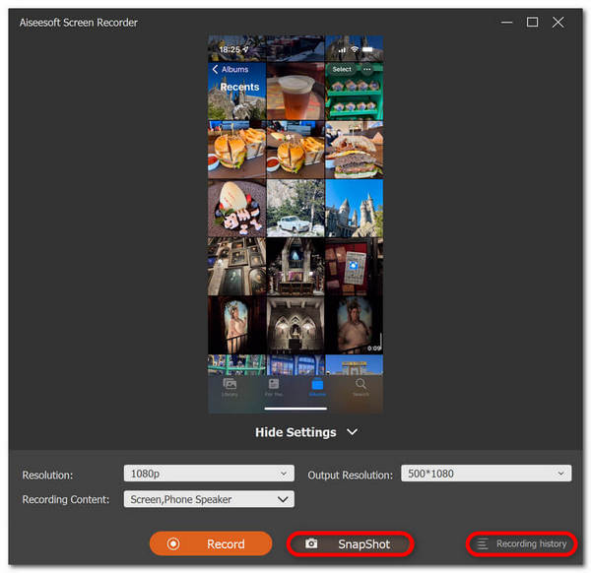Viewport: 591px width, 573px height.
Task: Click the list icon beside Recording history
Action: click(x=483, y=544)
